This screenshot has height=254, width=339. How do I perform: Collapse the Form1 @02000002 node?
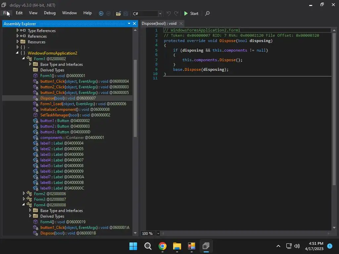click(24, 58)
